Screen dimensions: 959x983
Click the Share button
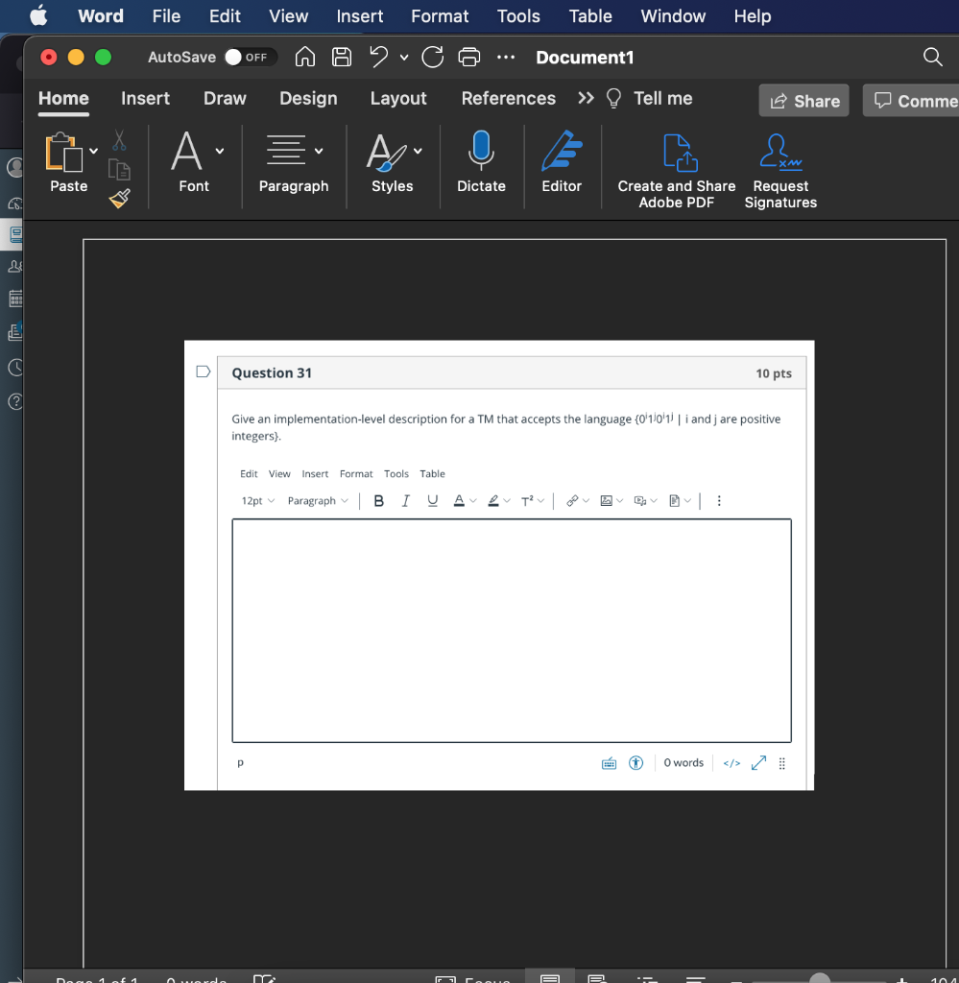(803, 100)
